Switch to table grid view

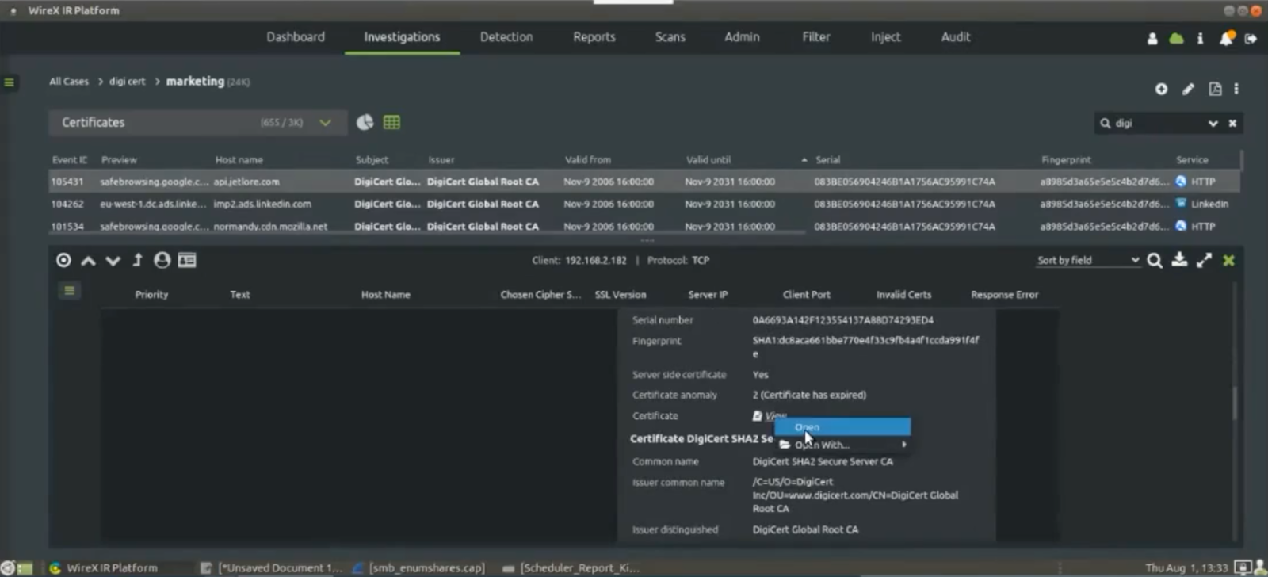click(391, 122)
